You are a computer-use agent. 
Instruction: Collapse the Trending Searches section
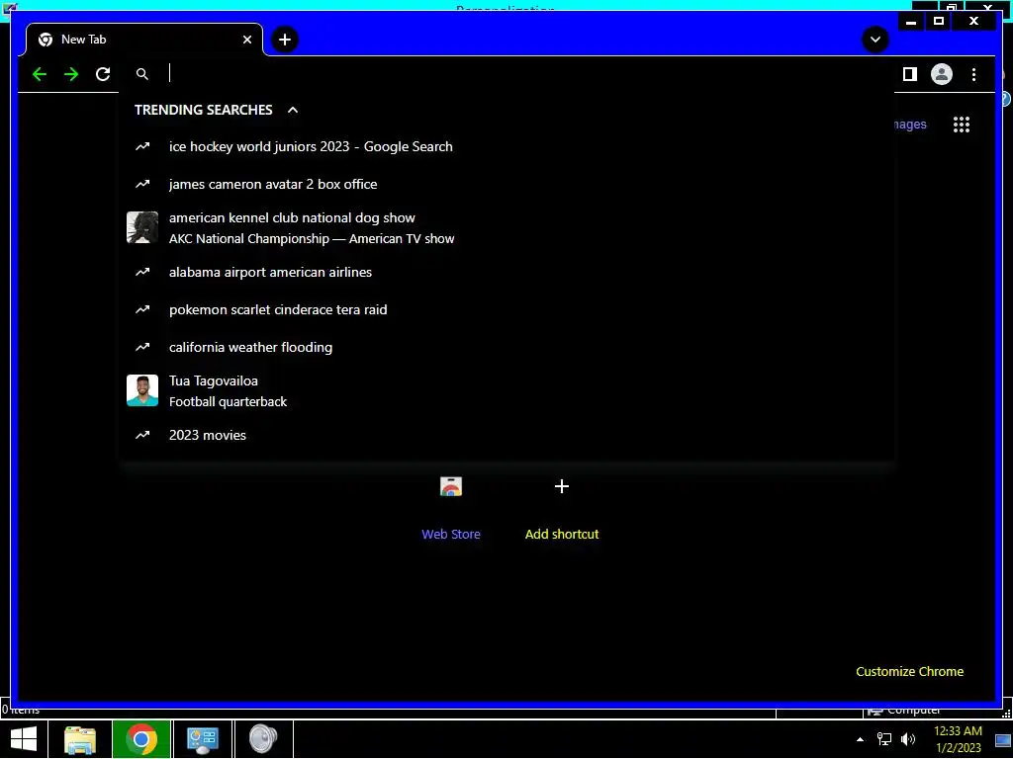pyautogui.click(x=293, y=110)
